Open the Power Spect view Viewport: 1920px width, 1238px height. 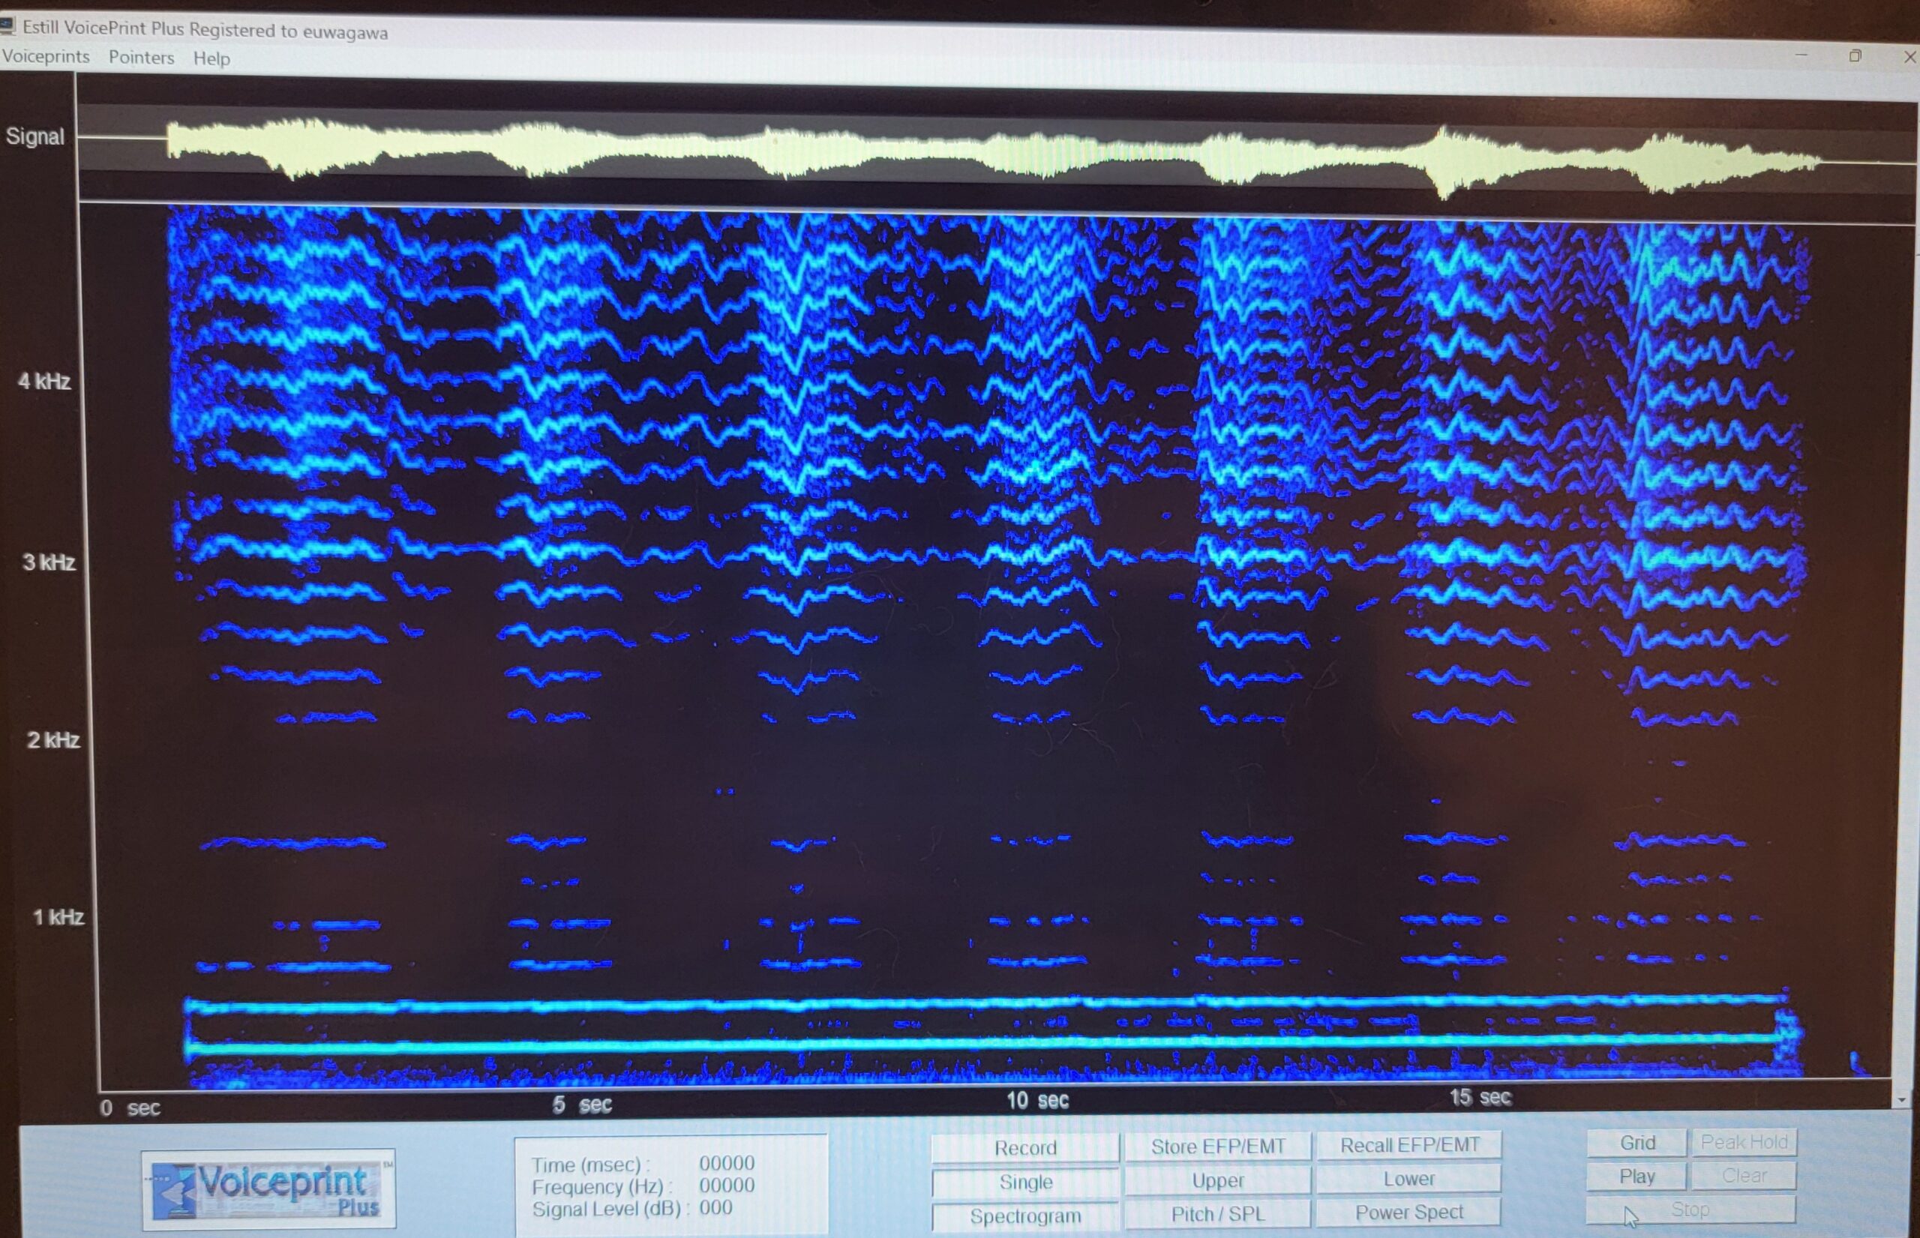[1408, 1213]
